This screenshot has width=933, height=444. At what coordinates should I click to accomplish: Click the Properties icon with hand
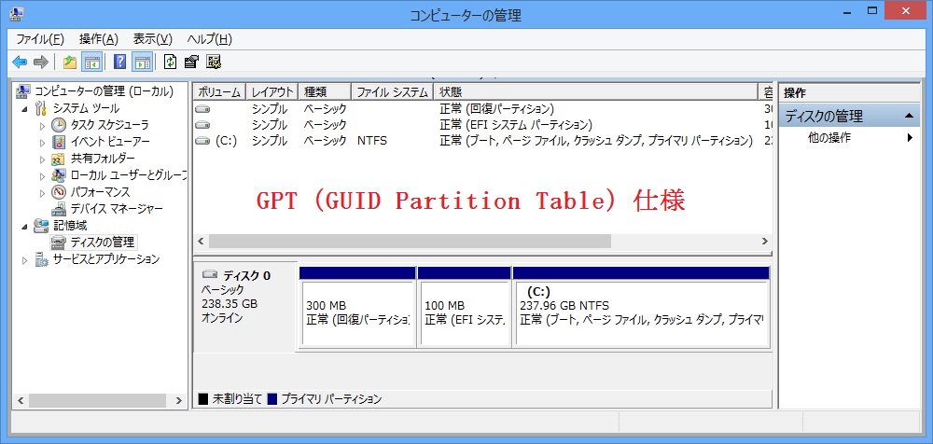191,62
